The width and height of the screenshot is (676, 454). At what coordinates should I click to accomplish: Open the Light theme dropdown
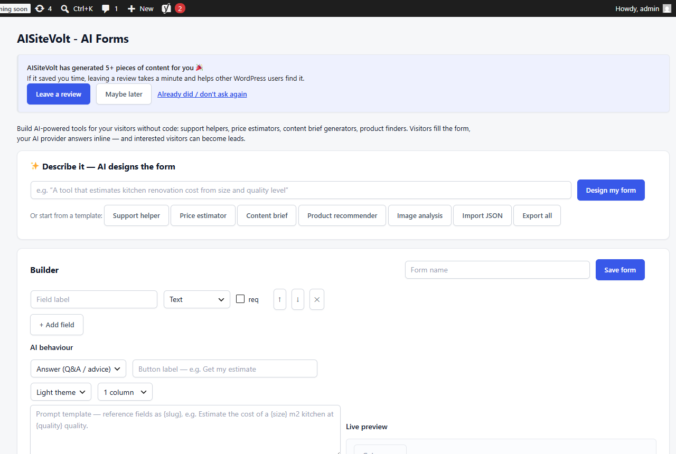coord(61,392)
